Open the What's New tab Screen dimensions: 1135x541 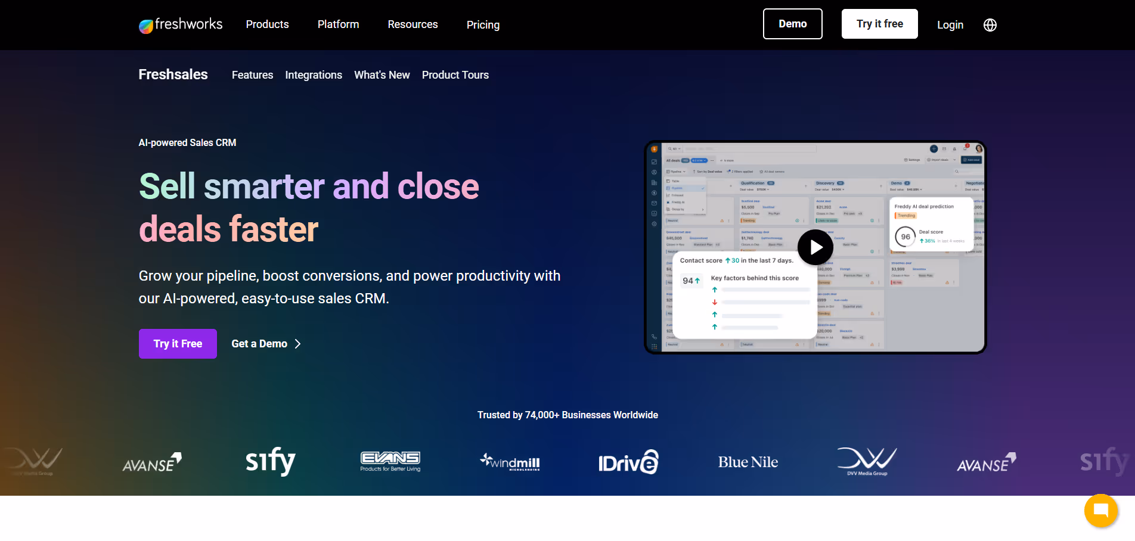(x=382, y=75)
